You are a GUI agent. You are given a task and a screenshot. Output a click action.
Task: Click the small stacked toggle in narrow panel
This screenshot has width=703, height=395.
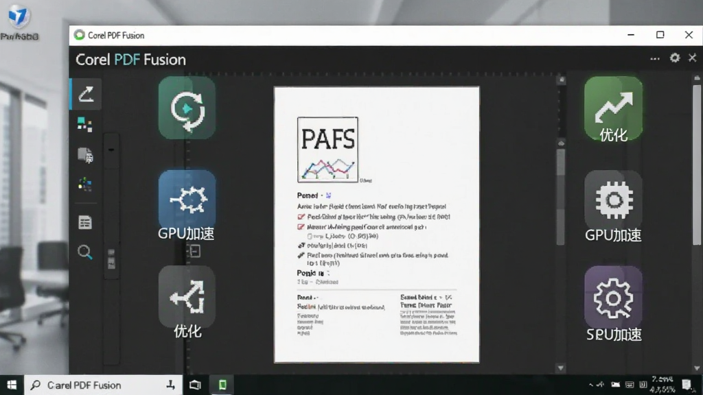point(111,259)
